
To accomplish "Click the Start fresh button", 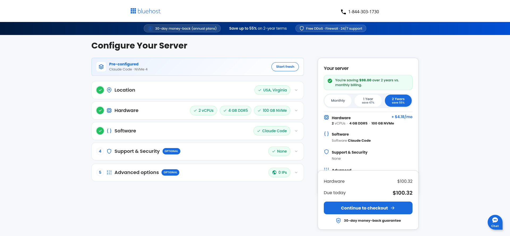I will pos(285,67).
